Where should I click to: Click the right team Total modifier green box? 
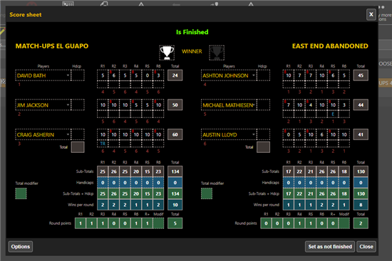point(207,193)
